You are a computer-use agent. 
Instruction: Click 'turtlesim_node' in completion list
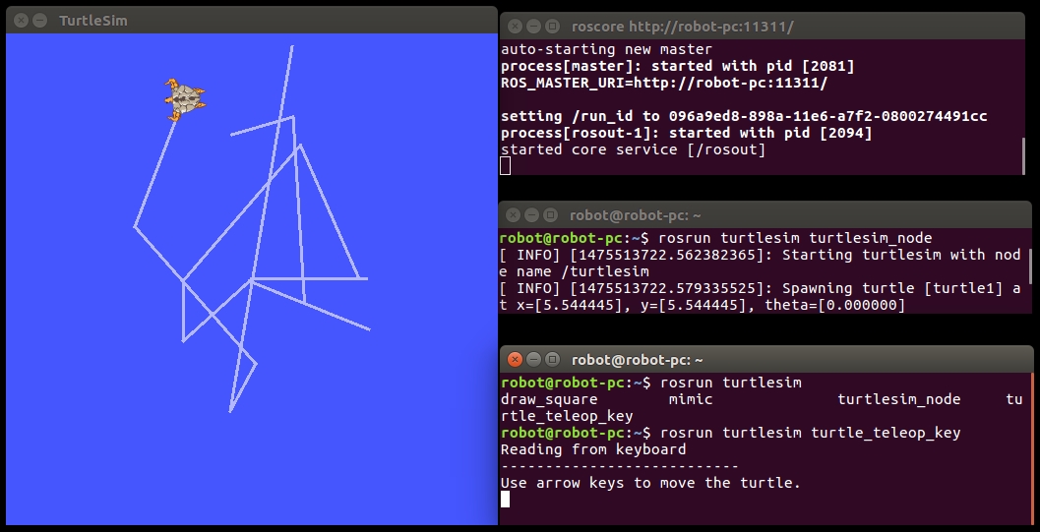coord(898,399)
